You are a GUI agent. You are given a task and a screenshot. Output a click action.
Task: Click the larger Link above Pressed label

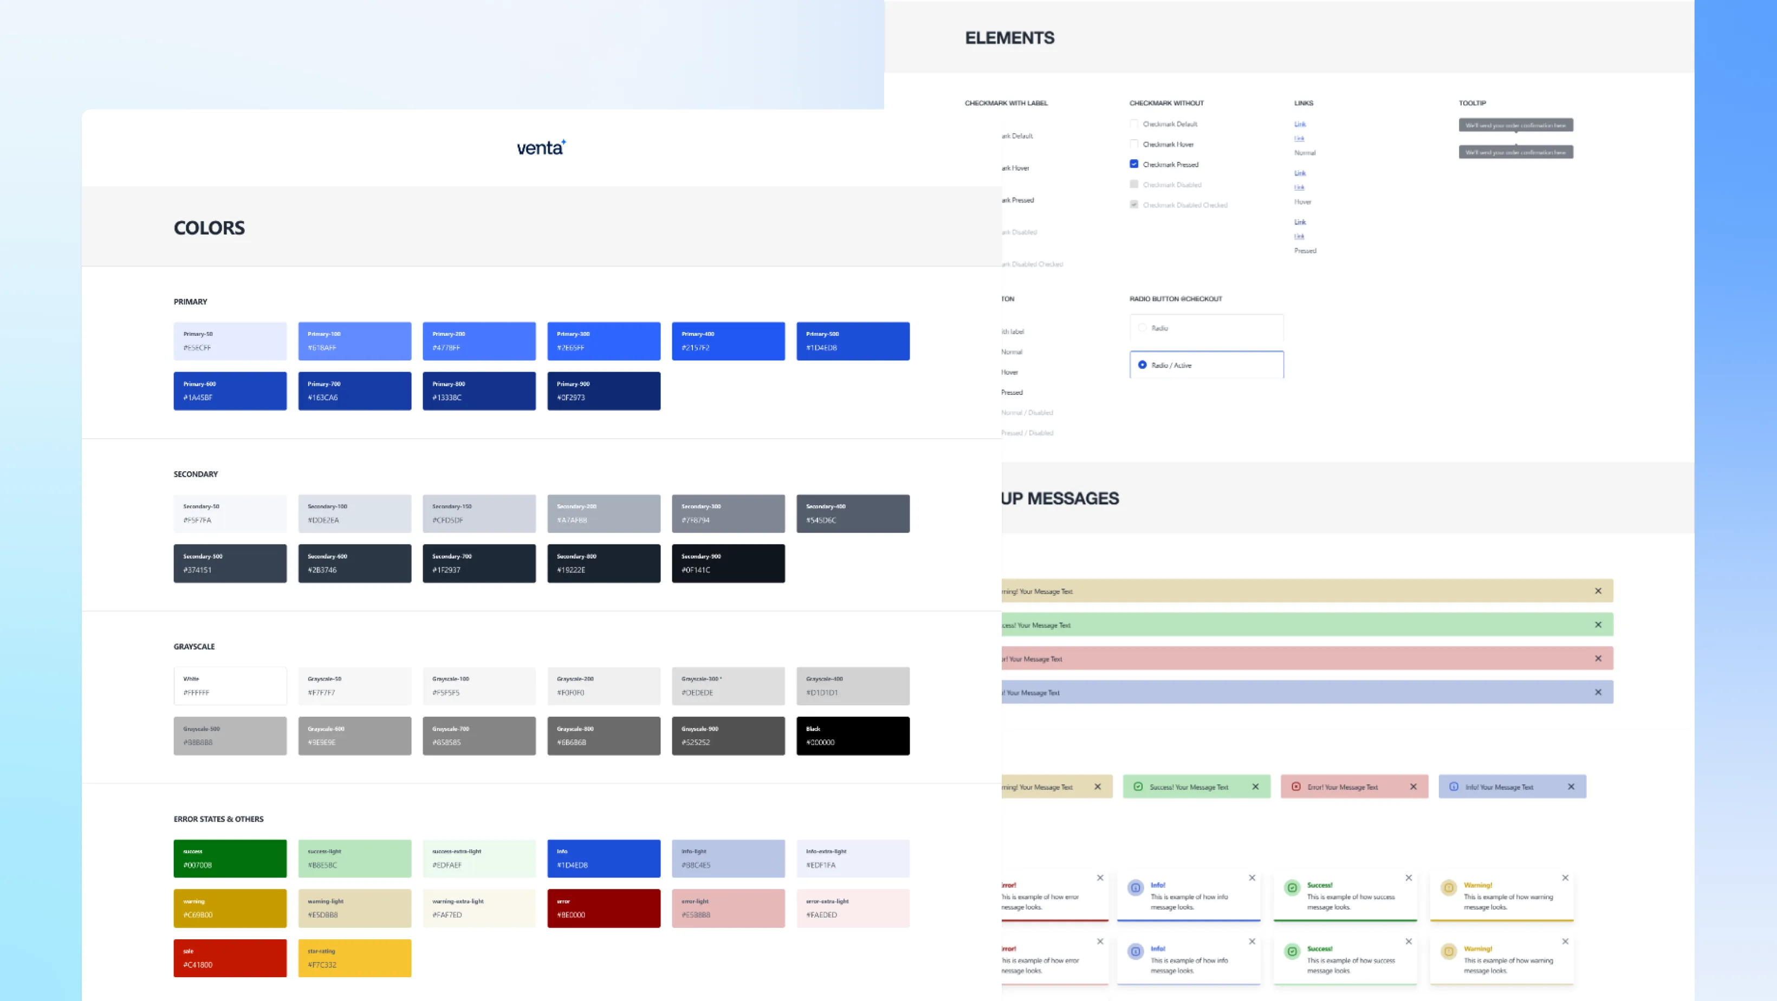pyautogui.click(x=1300, y=222)
